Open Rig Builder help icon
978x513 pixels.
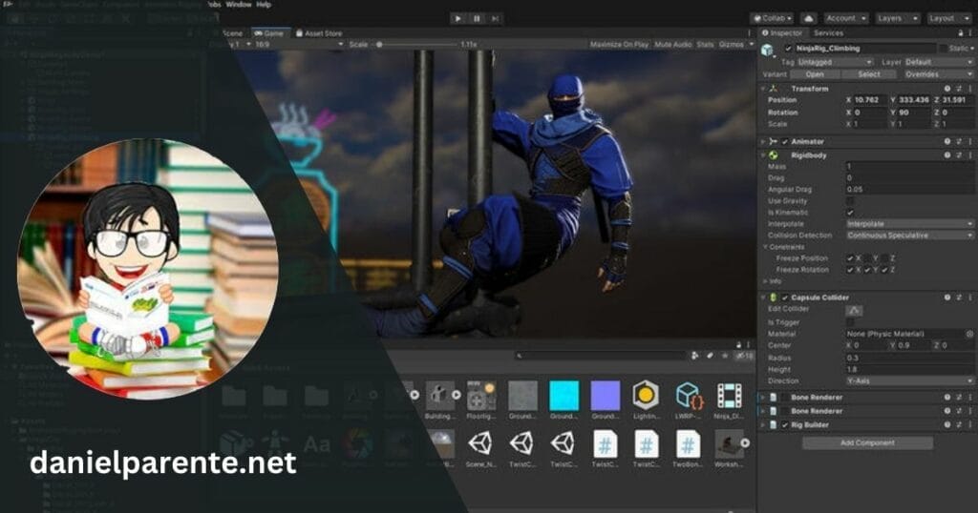(946, 424)
